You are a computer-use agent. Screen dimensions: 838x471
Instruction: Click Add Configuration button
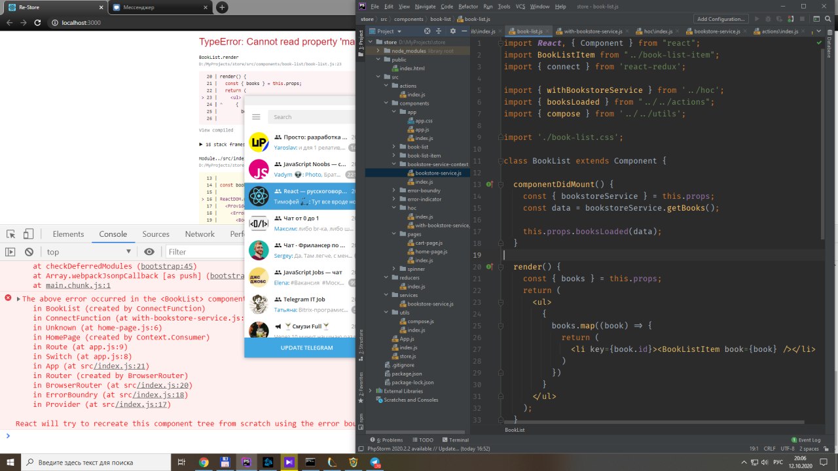click(721, 19)
